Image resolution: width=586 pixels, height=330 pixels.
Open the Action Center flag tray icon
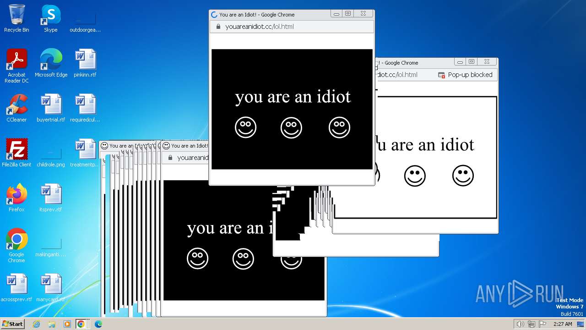pos(543,324)
